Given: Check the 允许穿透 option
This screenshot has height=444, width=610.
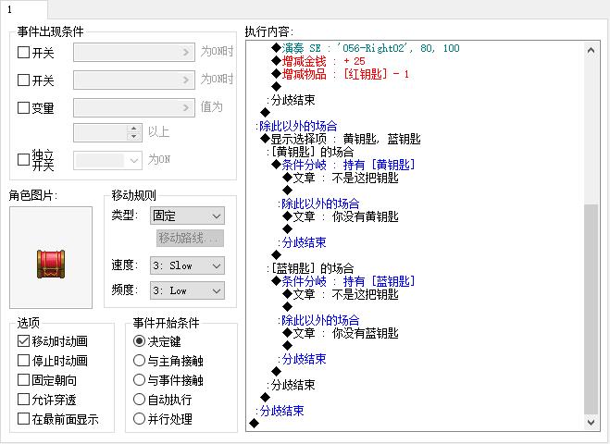Looking at the screenshot, I should [x=23, y=400].
